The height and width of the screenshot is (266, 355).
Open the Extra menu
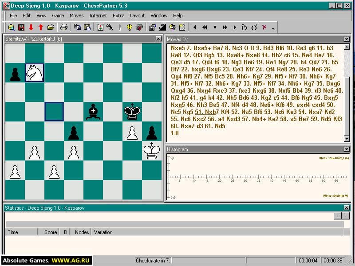click(118, 16)
